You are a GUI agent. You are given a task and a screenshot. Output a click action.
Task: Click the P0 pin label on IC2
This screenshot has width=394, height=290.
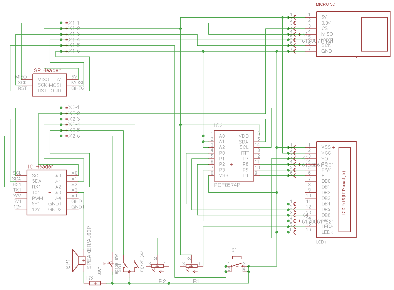point(222,153)
